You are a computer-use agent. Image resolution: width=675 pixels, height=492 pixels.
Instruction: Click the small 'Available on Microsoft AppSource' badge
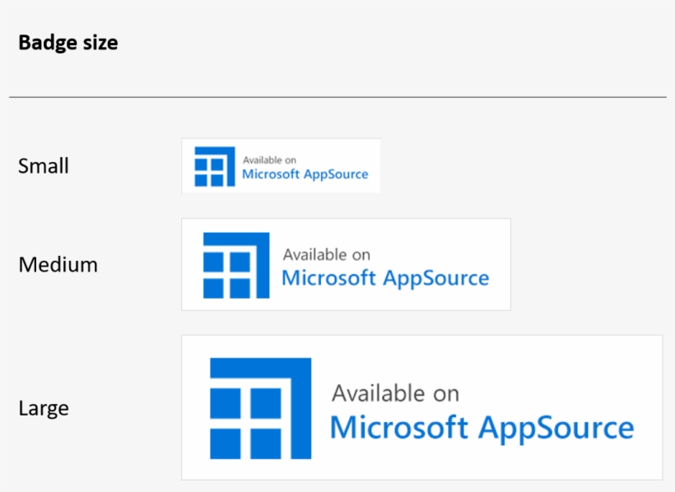[x=281, y=165]
